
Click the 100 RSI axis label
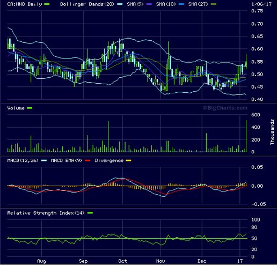[x=256, y=219]
